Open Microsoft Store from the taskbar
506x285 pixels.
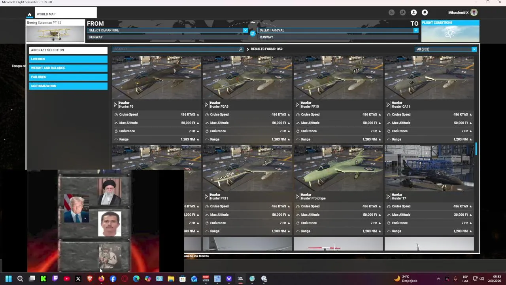click(182, 279)
